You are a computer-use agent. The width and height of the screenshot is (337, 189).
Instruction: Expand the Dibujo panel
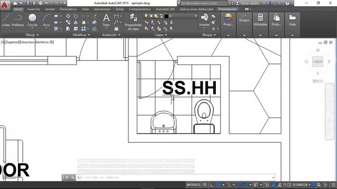pos(32,35)
